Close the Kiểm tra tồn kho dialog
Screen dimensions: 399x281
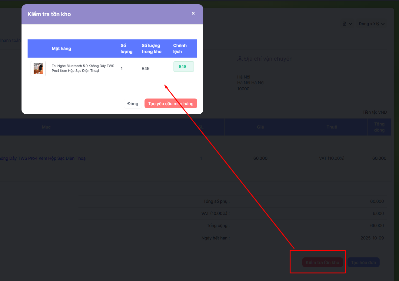193,13
